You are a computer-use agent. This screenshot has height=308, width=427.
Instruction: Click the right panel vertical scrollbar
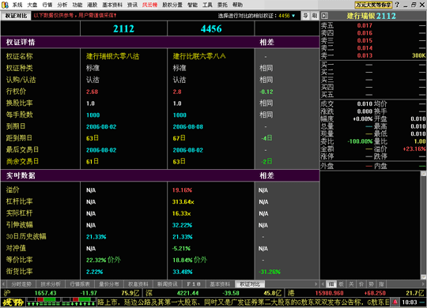tap(424, 225)
